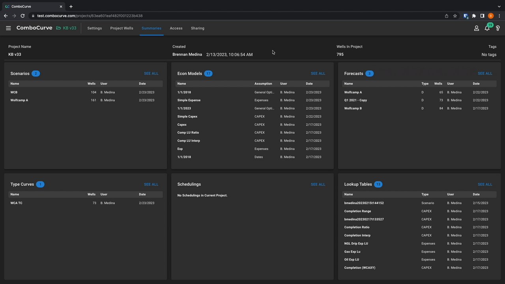The height and width of the screenshot is (284, 505).
Task: Switch to the Project Wells tab
Action: point(122,28)
